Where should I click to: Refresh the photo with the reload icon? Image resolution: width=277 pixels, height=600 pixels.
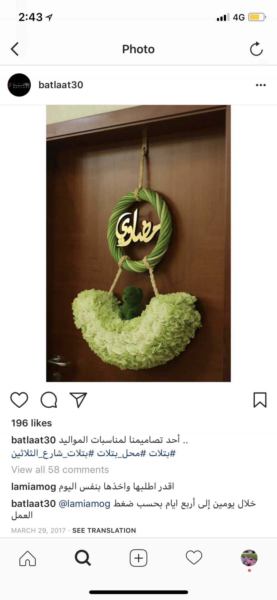pyautogui.click(x=256, y=49)
